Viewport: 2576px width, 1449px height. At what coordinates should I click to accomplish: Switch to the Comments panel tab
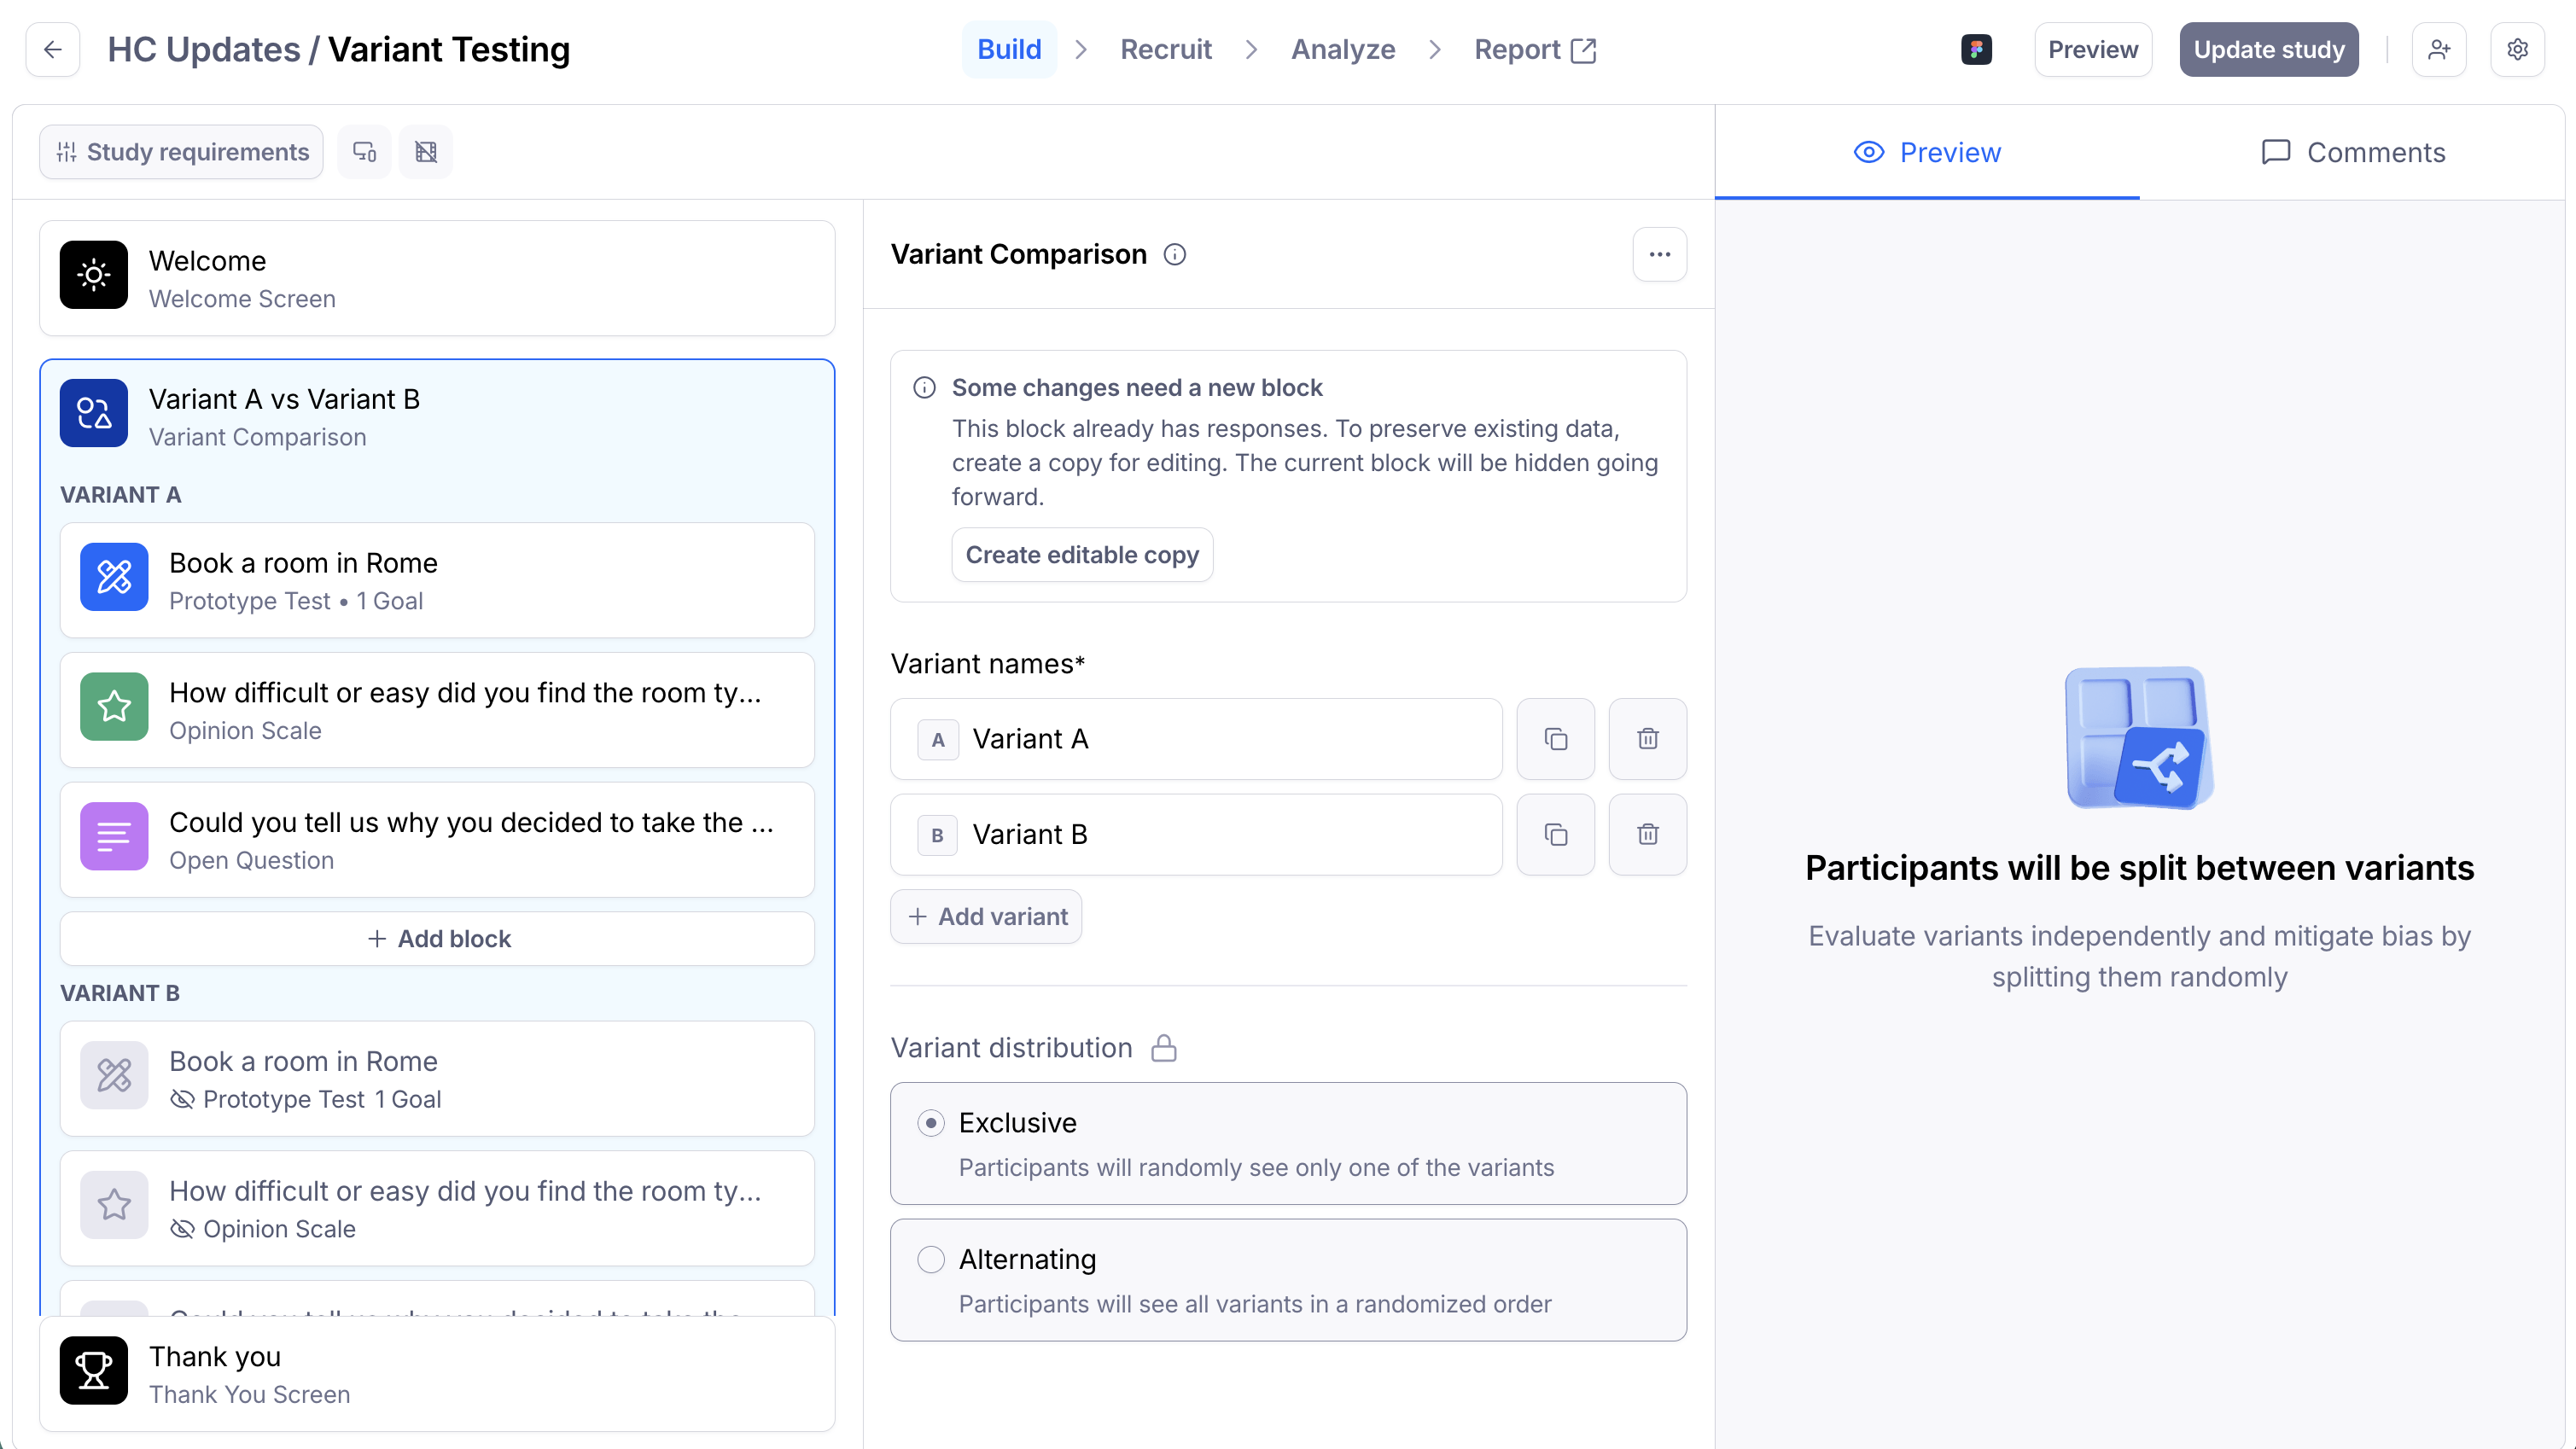pyautogui.click(x=2353, y=152)
